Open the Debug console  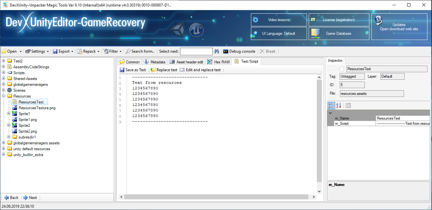point(239,51)
